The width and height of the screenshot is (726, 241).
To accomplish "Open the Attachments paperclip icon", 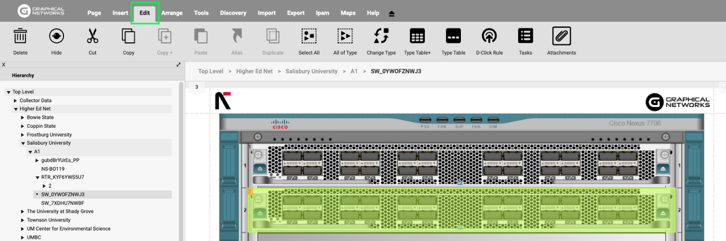I will click(561, 36).
